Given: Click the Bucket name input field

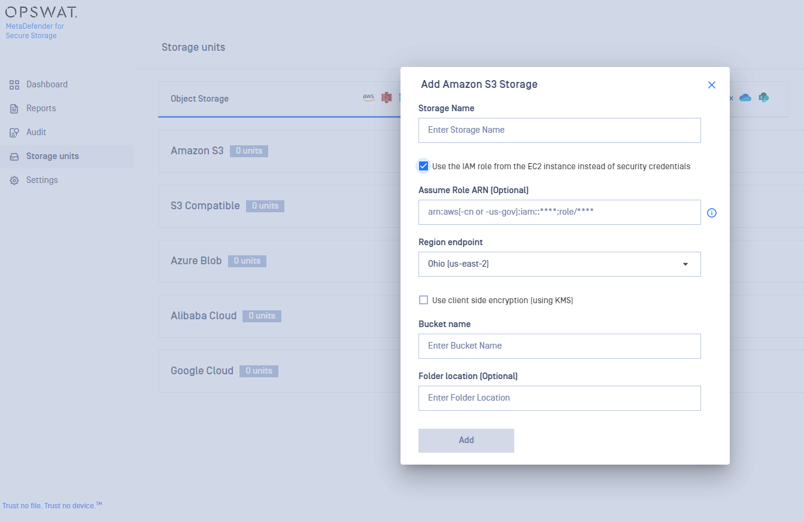Looking at the screenshot, I should tap(559, 346).
